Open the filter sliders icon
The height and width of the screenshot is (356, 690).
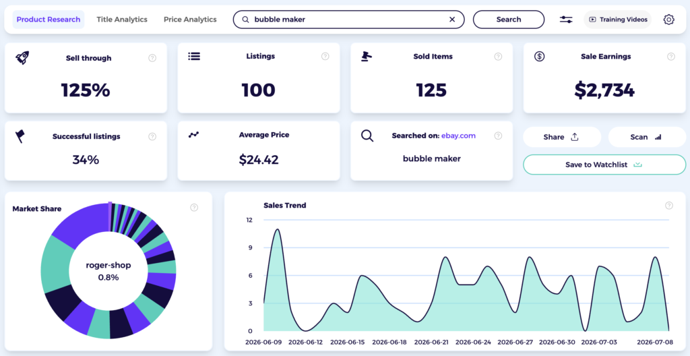click(566, 20)
